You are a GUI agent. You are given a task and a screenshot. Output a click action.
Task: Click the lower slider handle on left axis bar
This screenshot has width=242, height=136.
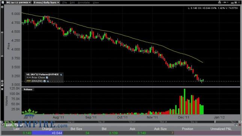pos(2,56)
